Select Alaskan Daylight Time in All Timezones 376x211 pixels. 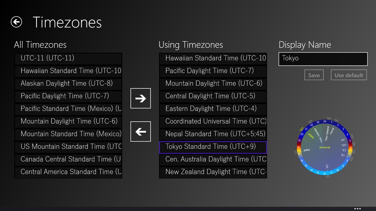[68, 83]
